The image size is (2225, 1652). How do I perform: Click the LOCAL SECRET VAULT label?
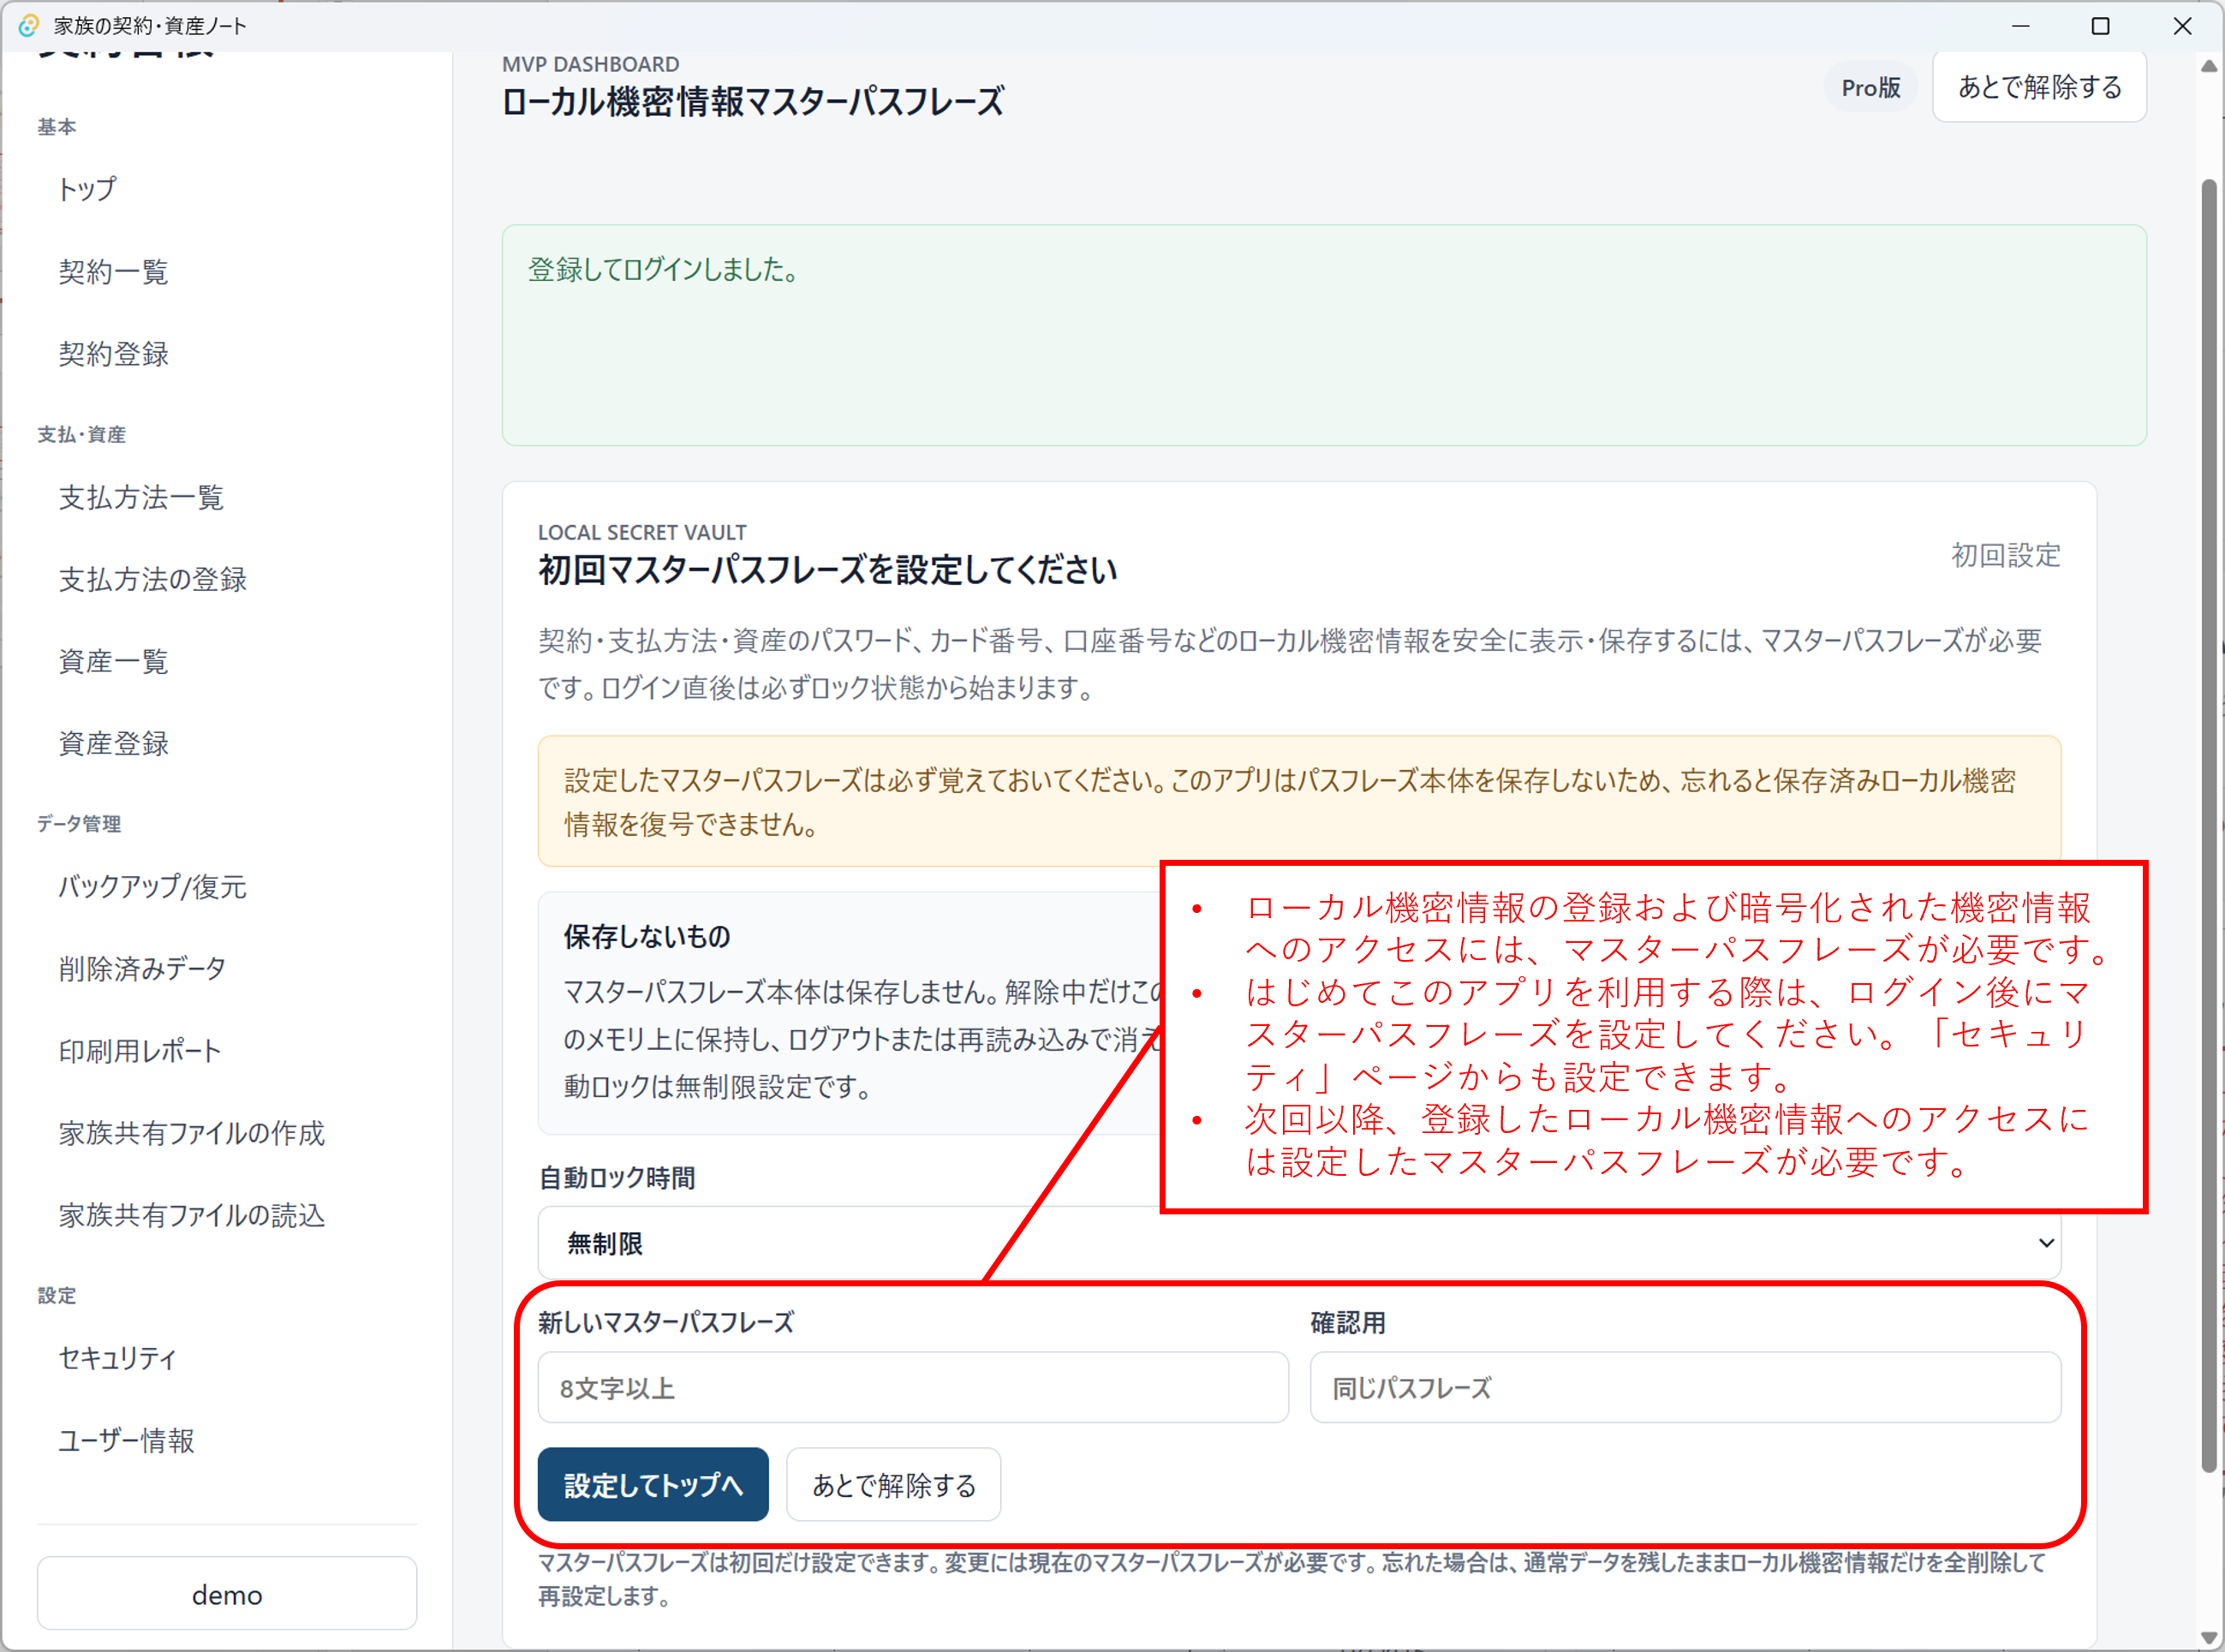pyautogui.click(x=642, y=532)
